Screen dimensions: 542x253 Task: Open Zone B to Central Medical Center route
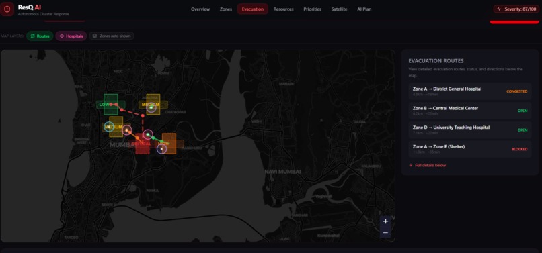coord(470,111)
